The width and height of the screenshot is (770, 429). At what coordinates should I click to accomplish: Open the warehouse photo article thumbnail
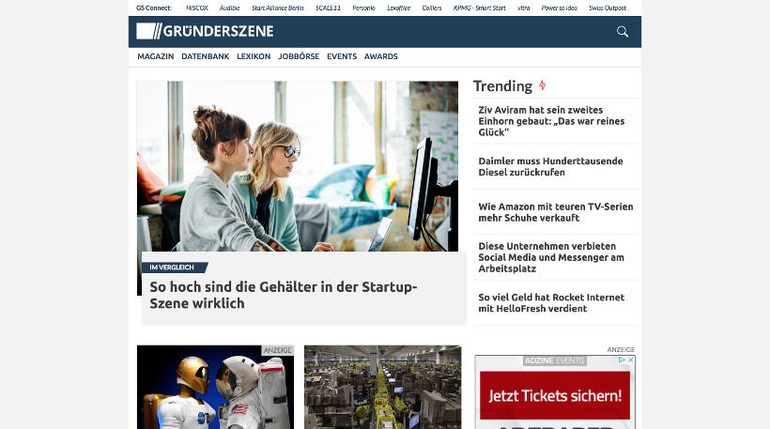pyautogui.click(x=382, y=388)
